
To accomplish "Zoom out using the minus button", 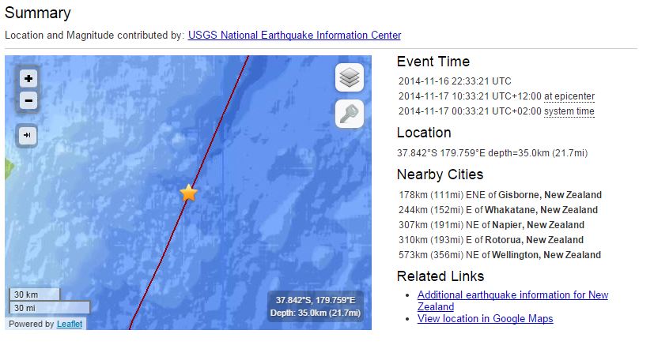I will click(x=28, y=100).
